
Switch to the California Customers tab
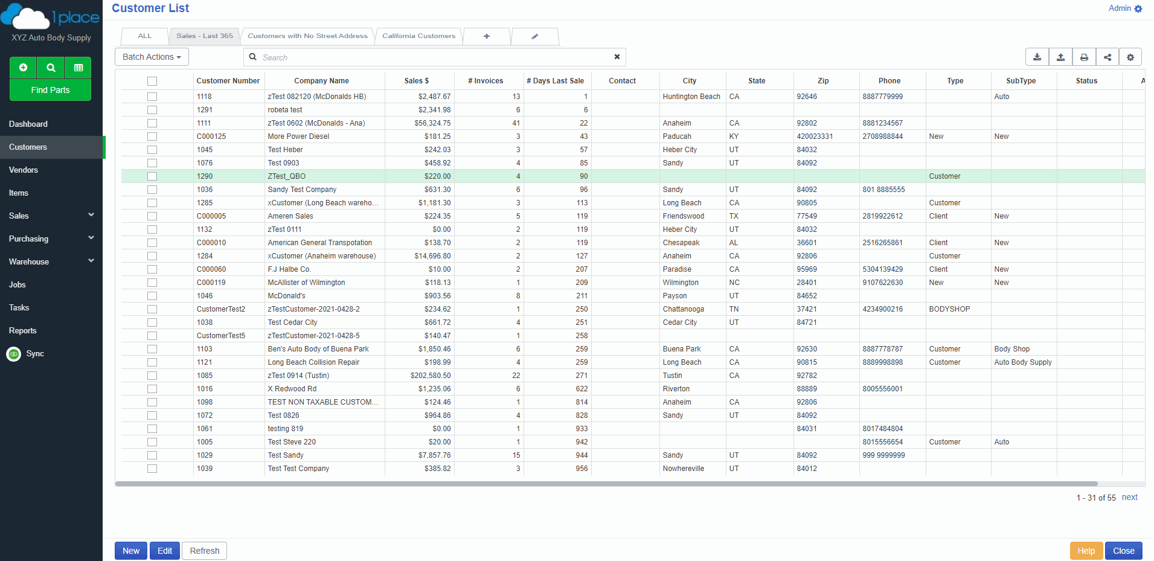point(418,36)
